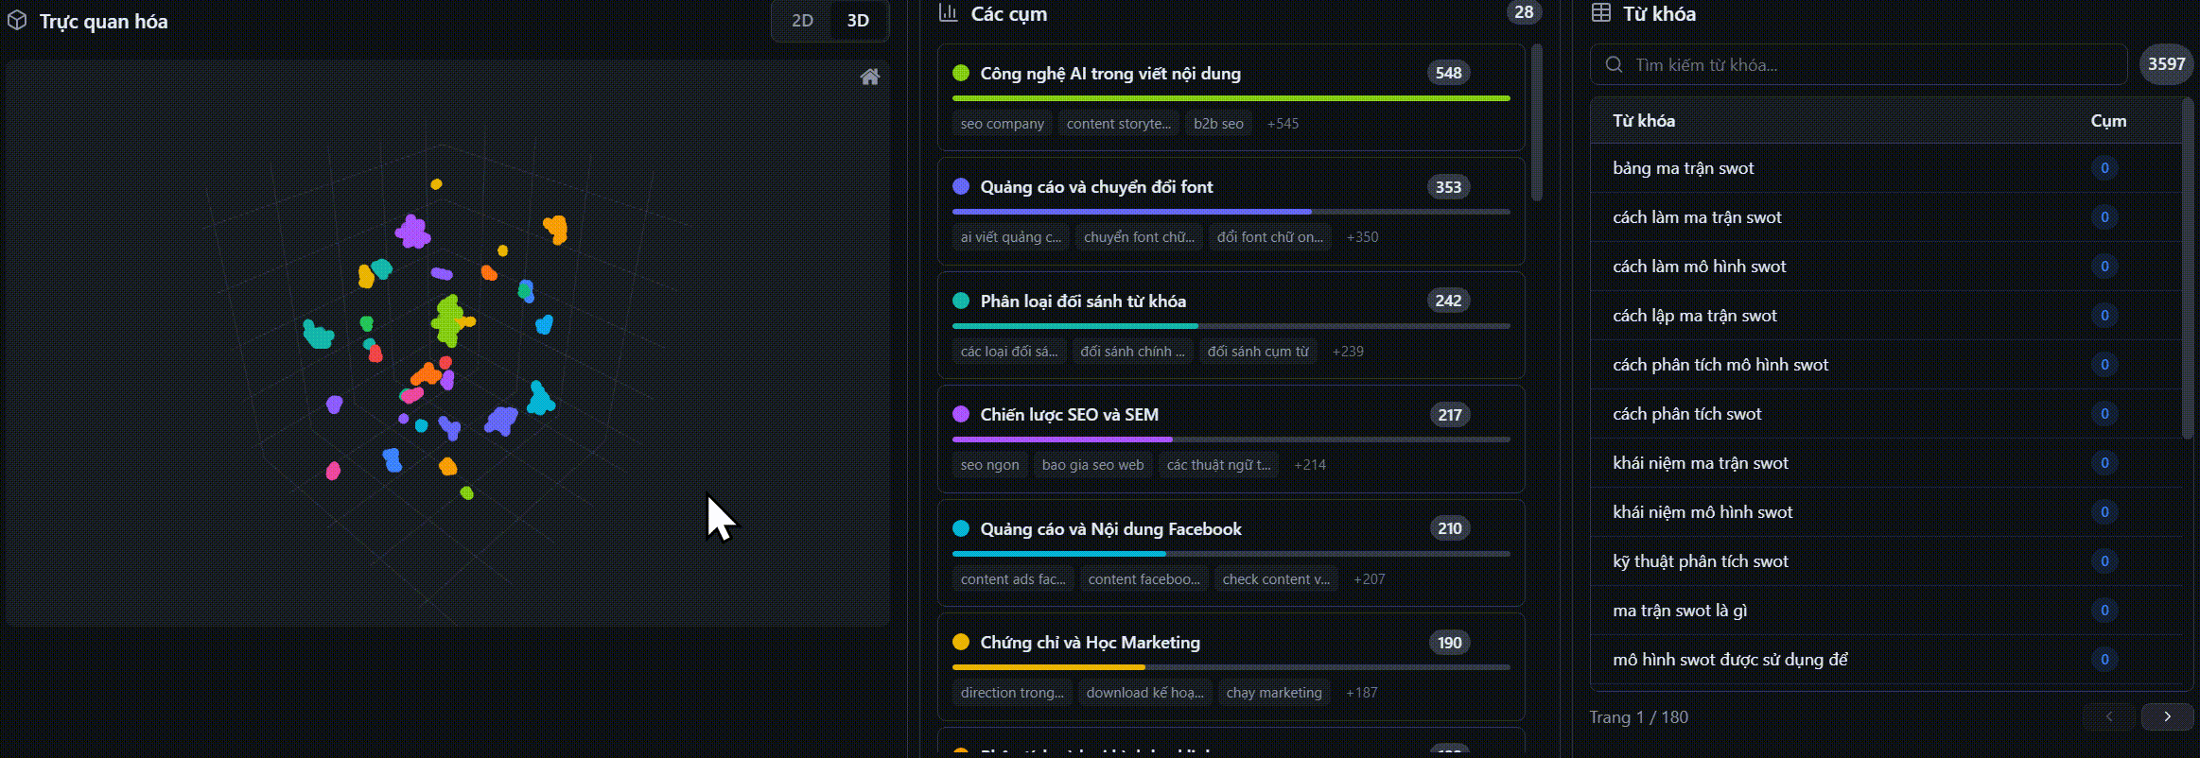
Task: Click the previous page arrow button
Action: pos(2109,716)
